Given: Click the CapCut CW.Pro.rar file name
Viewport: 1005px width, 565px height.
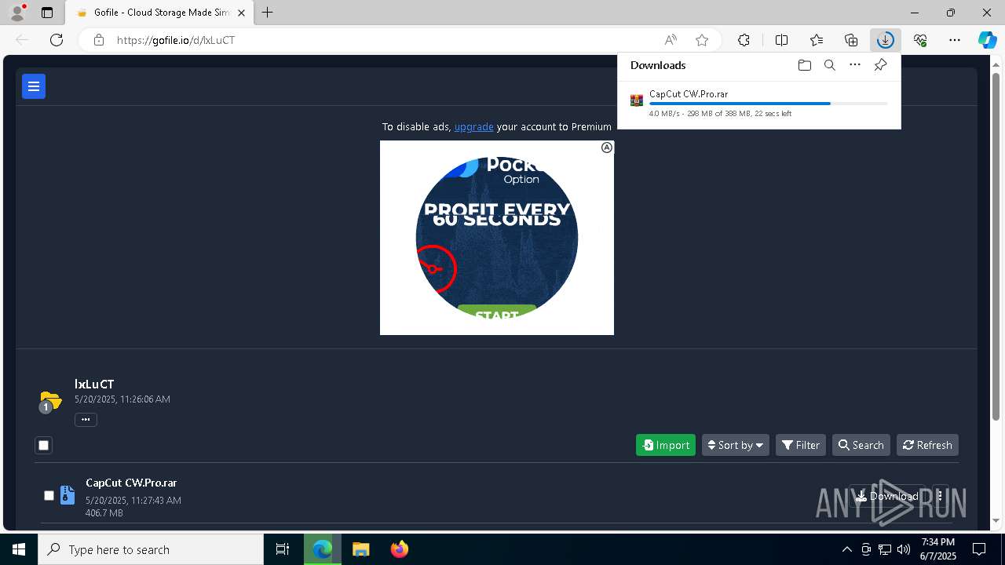Looking at the screenshot, I should (131, 483).
